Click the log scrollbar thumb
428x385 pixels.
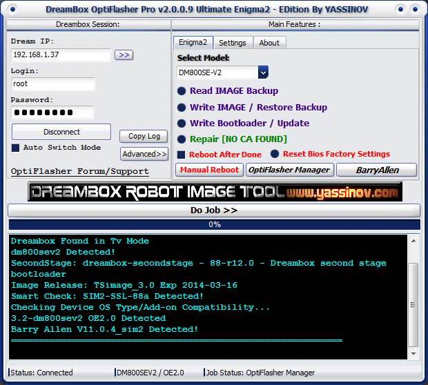point(414,304)
